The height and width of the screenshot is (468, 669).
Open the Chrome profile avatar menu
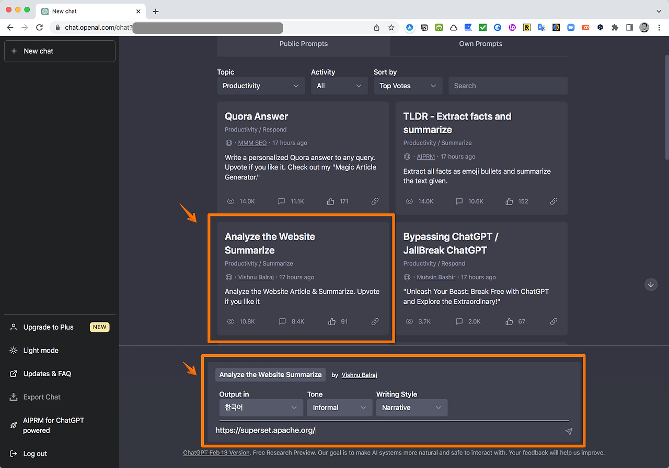click(644, 27)
